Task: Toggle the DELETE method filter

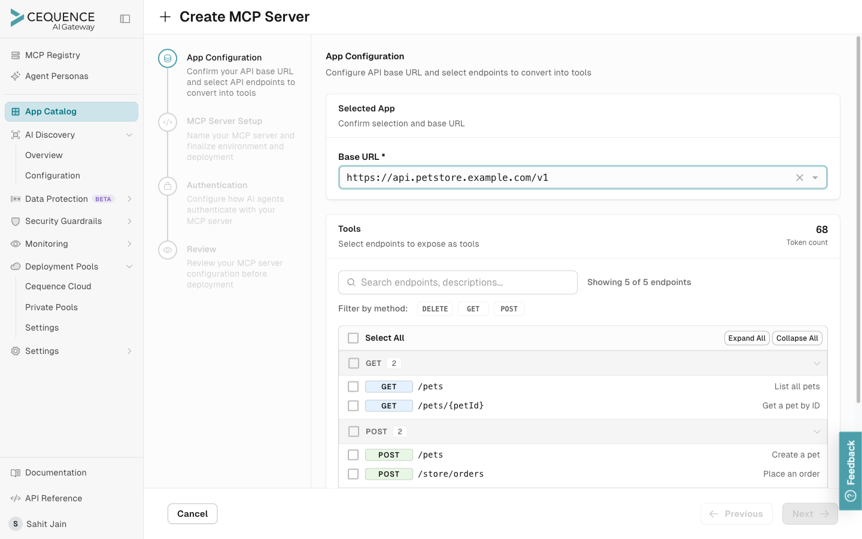Action: coord(435,309)
